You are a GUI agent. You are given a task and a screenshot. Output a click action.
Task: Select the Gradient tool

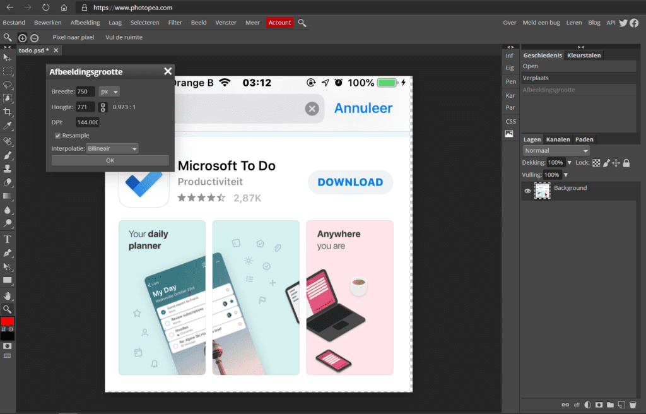(8, 196)
